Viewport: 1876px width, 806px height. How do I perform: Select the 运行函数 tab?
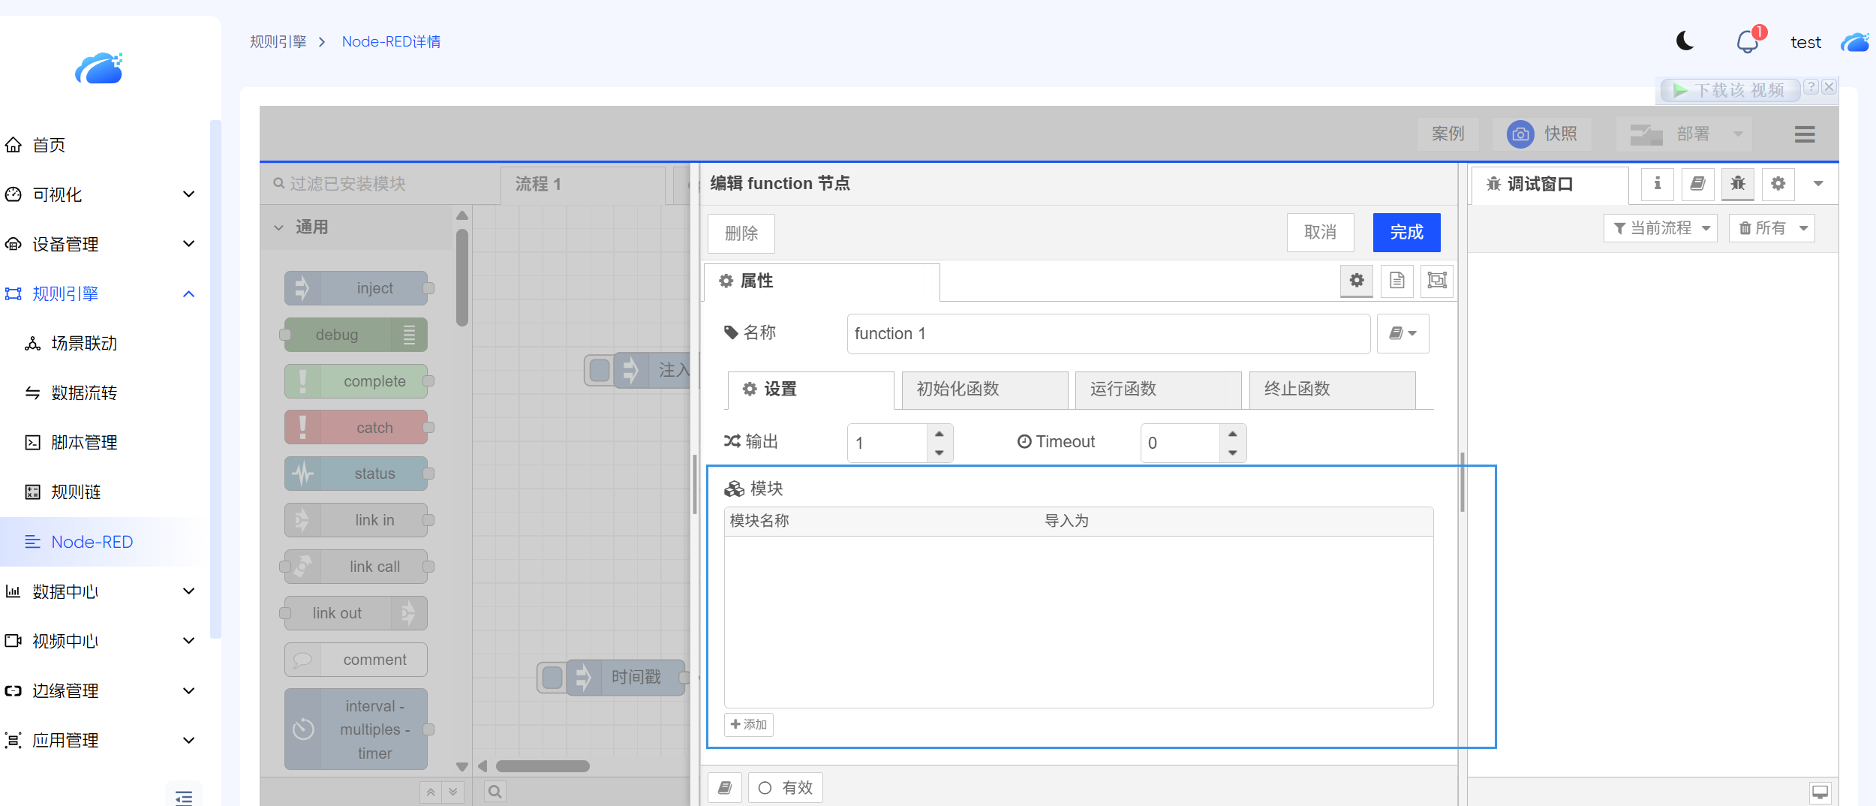1158,389
